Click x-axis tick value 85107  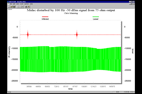pos(66,86)
